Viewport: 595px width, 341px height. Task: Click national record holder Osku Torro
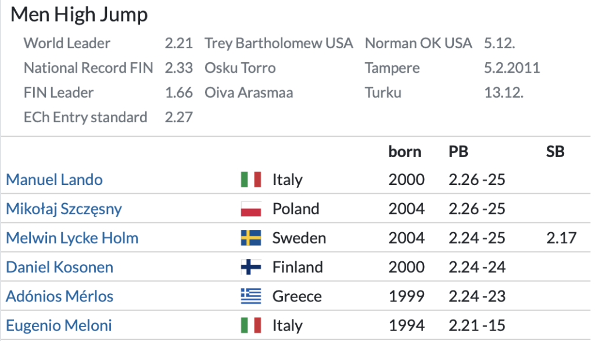pyautogui.click(x=240, y=68)
